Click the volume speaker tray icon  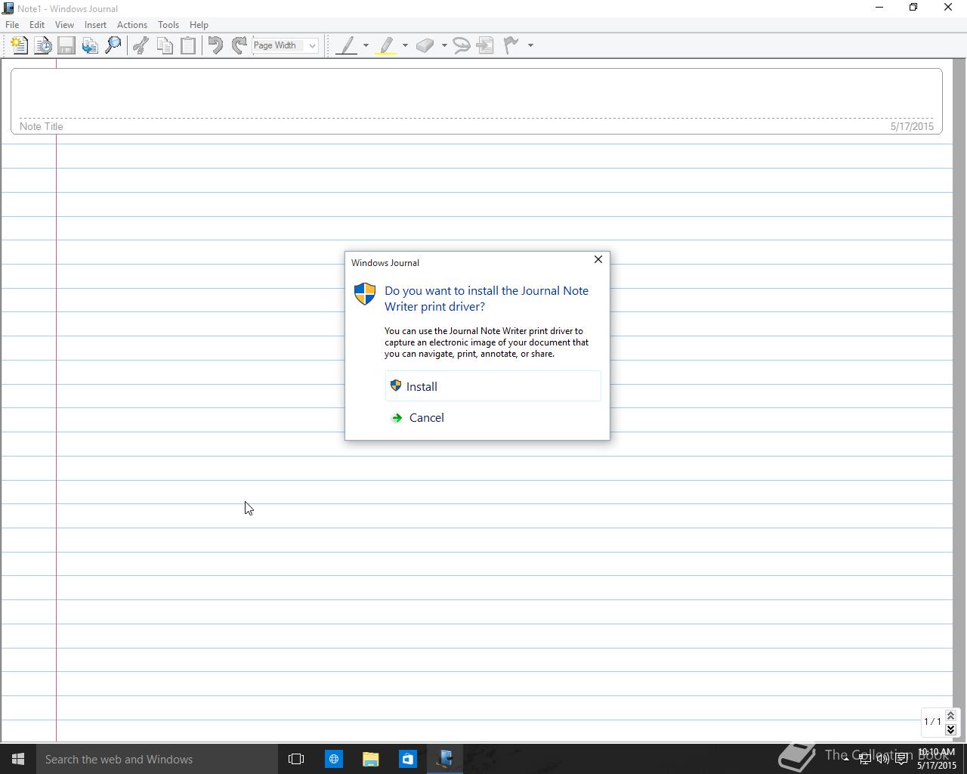(x=882, y=759)
